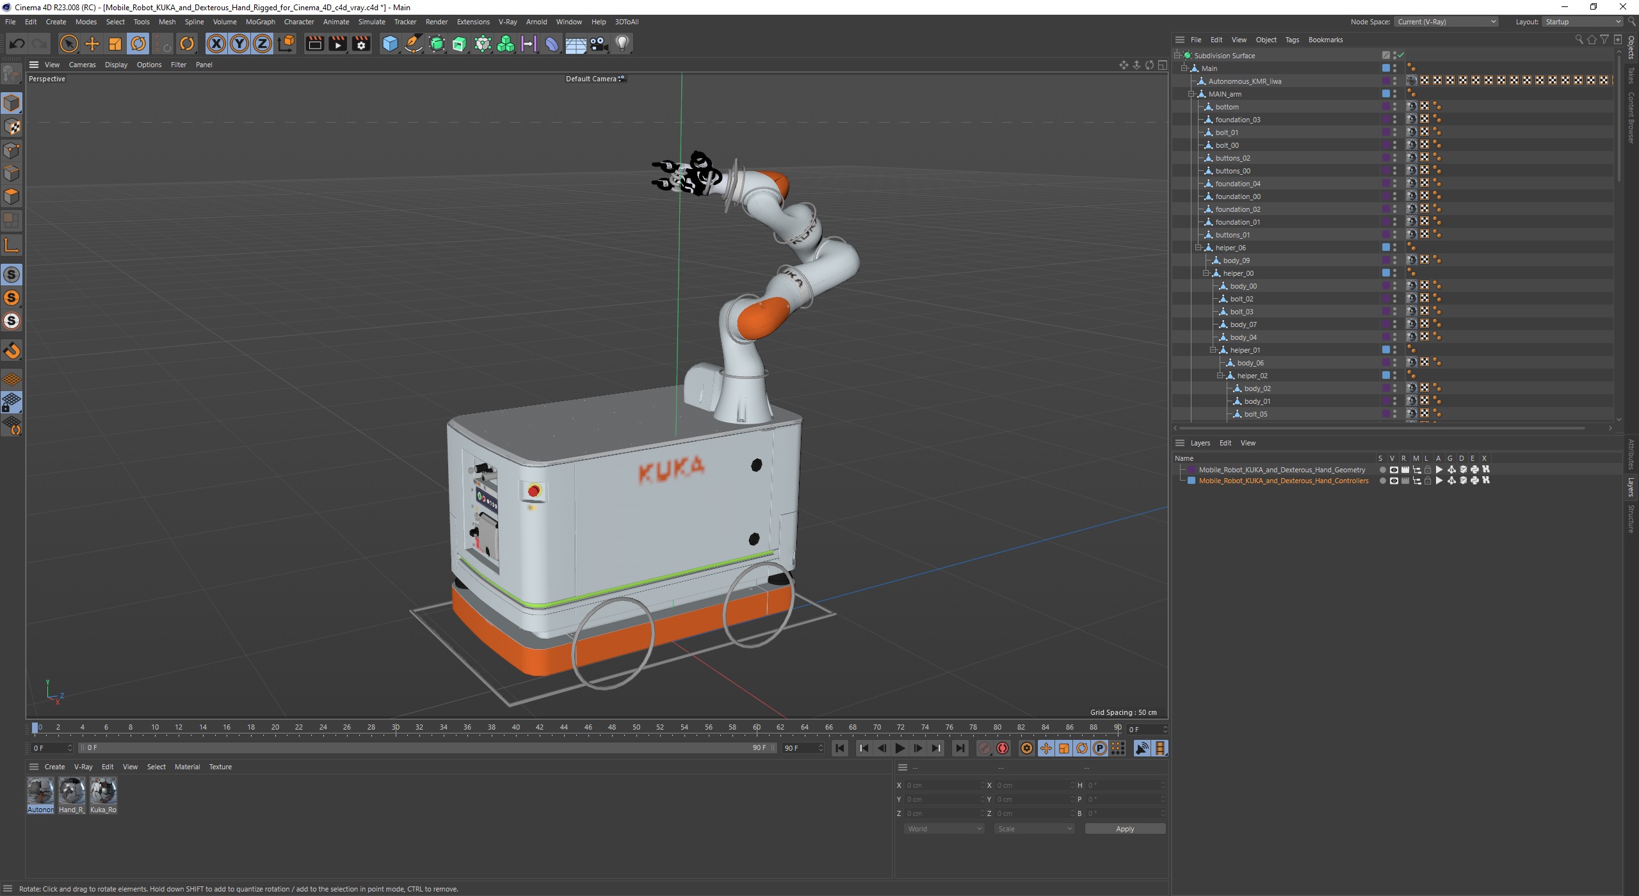This screenshot has height=896, width=1639.
Task: Select the Live Selection tool
Action: coord(69,44)
